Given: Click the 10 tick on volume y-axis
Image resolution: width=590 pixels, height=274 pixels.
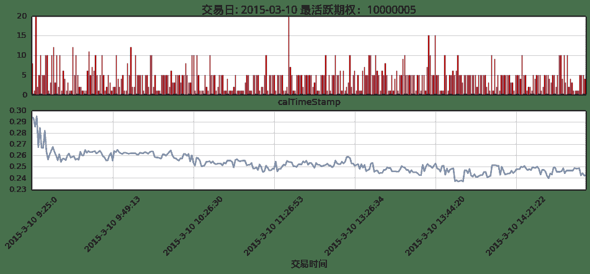Looking at the screenshot, I should coord(22,55).
